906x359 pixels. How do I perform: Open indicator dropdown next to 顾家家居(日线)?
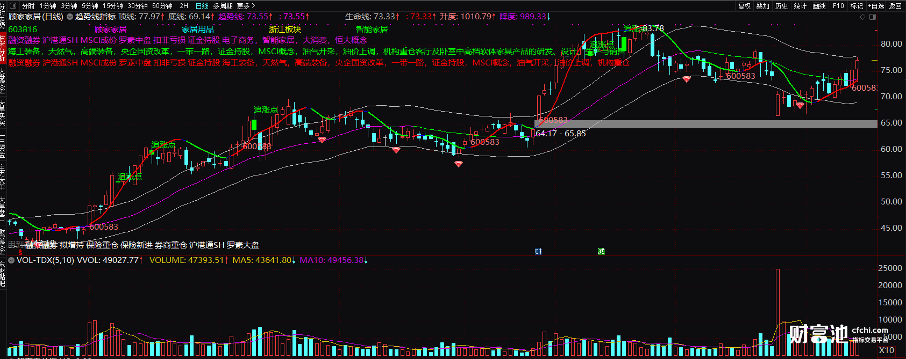click(69, 17)
